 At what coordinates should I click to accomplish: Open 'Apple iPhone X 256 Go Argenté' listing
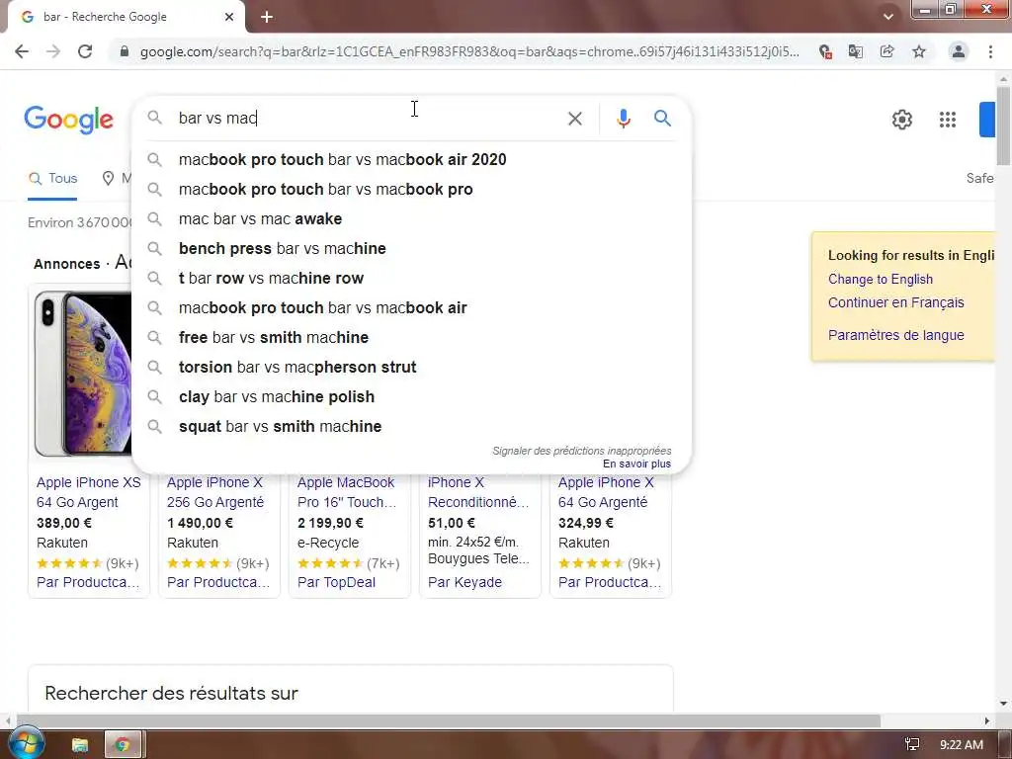214,492
